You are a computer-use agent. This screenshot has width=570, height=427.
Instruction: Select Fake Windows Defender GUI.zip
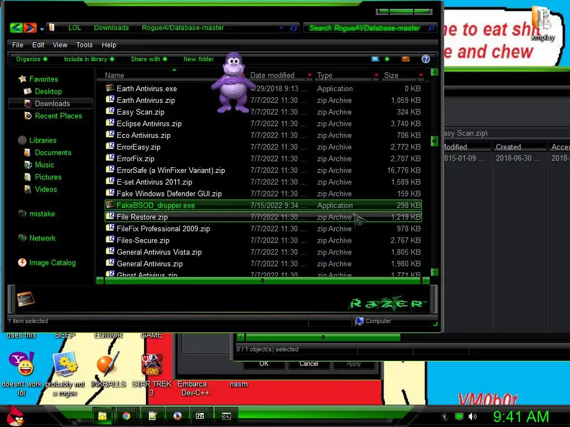click(169, 193)
